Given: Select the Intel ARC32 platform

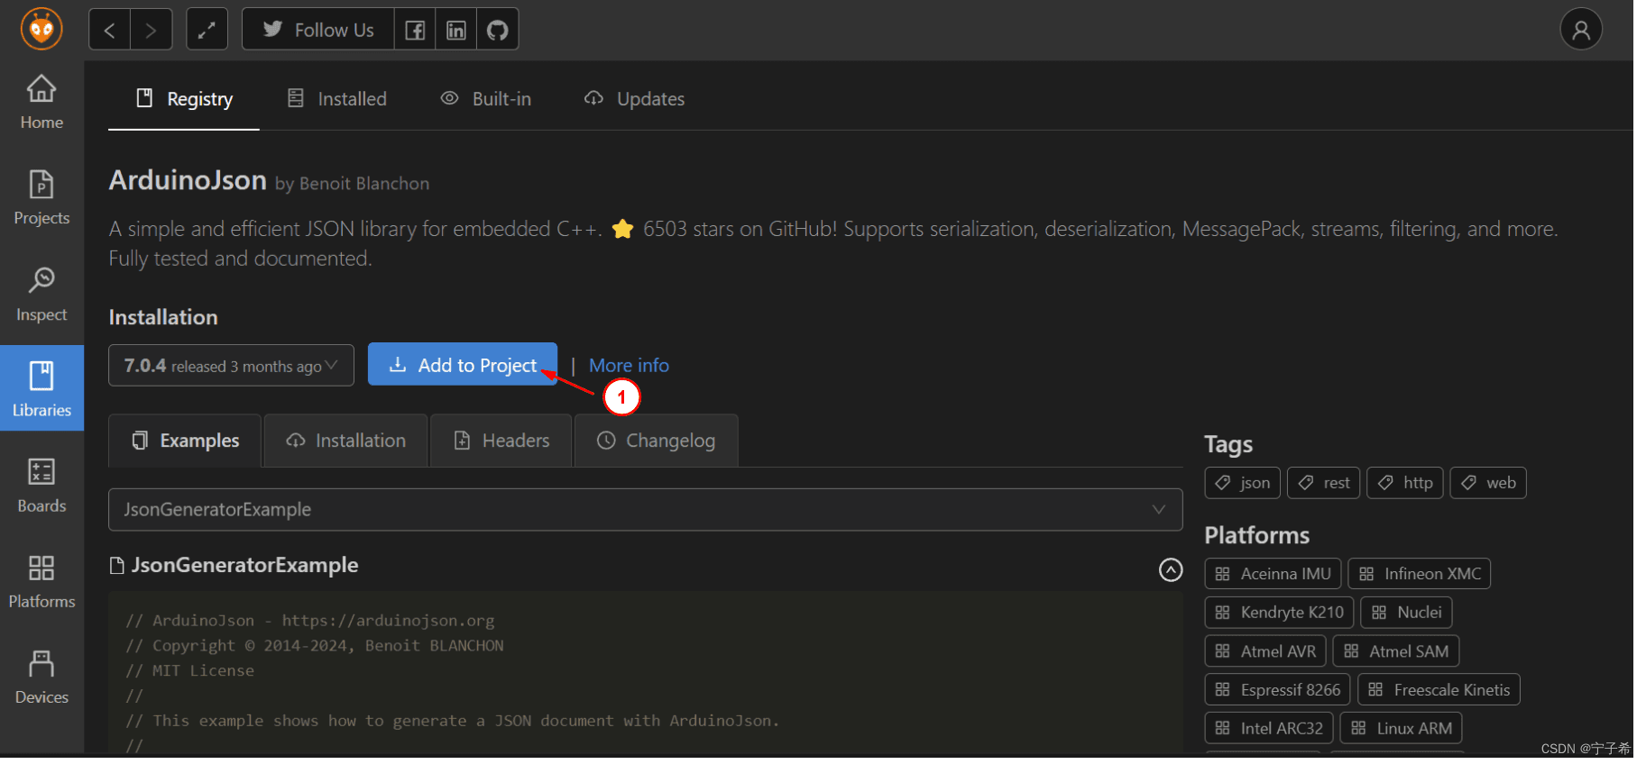Looking at the screenshot, I should [x=1269, y=728].
